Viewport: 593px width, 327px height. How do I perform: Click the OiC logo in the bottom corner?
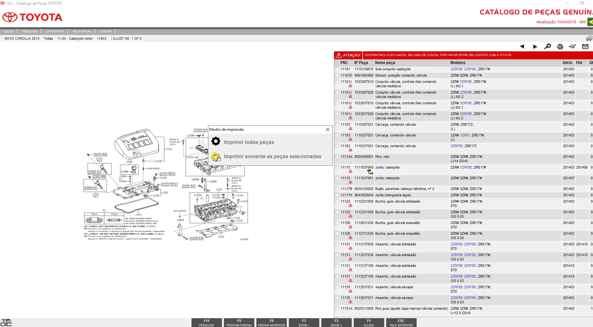[x=7, y=322]
